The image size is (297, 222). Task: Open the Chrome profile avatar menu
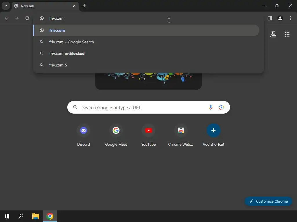(280, 18)
